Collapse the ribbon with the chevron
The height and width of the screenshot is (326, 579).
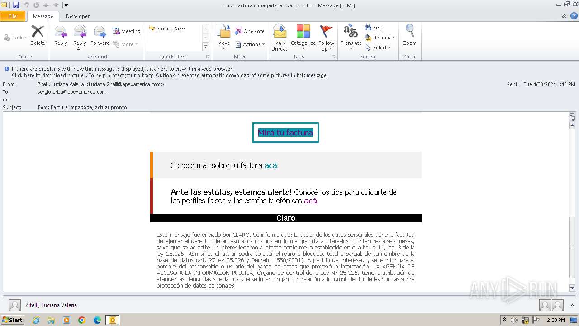tap(565, 16)
